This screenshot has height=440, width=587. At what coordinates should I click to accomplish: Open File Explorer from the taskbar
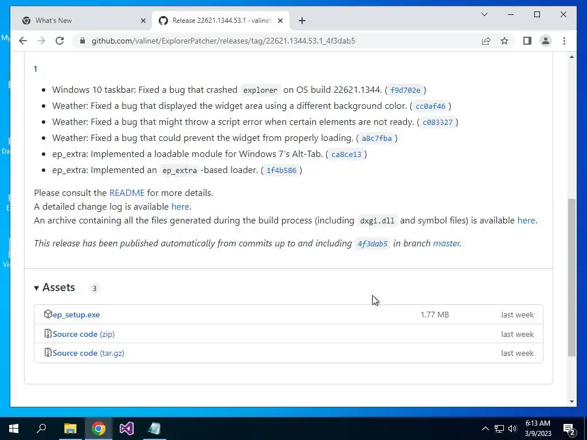pos(70,429)
